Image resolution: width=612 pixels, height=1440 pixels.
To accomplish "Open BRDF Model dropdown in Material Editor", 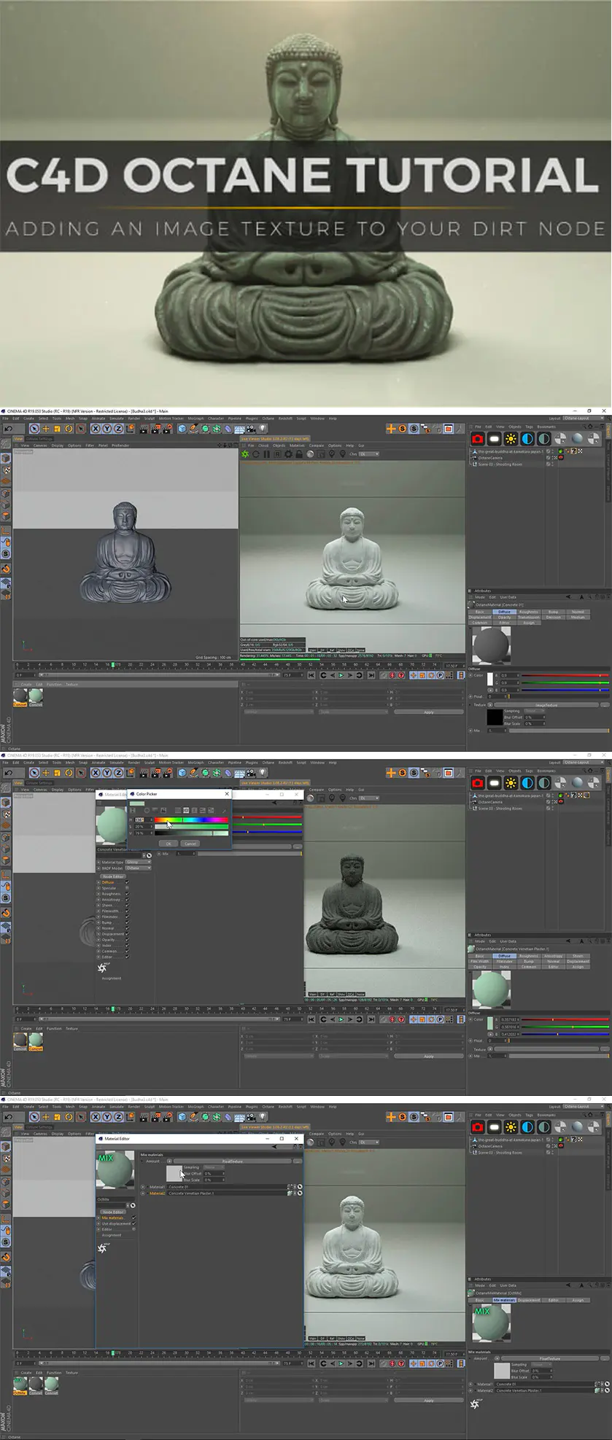I will click(138, 868).
